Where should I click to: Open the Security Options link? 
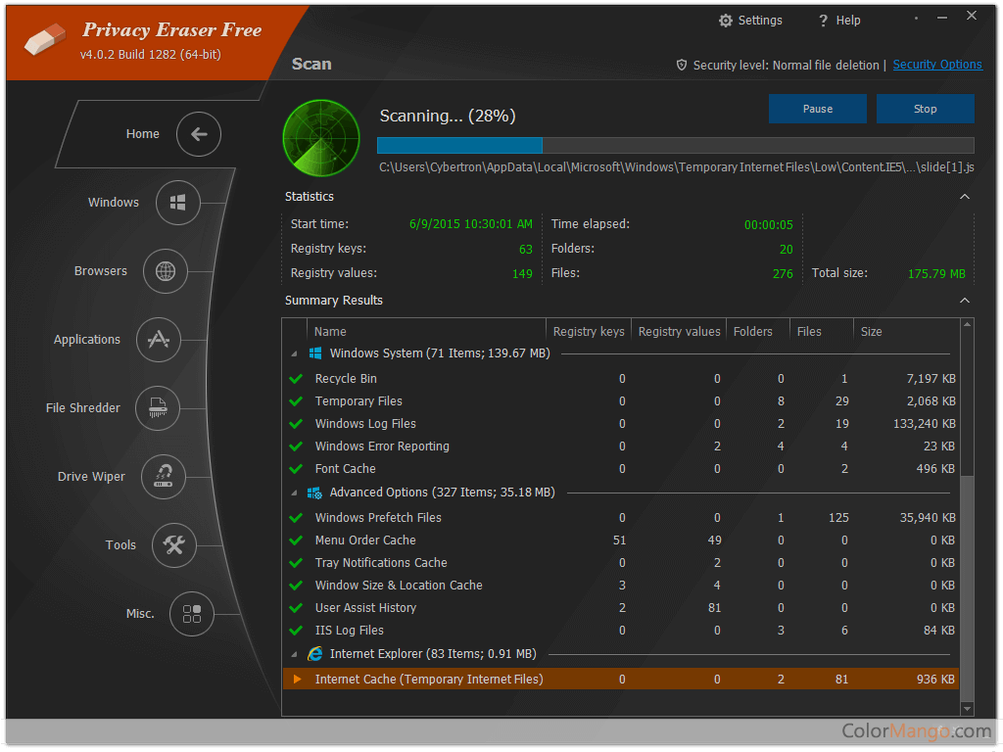point(937,65)
